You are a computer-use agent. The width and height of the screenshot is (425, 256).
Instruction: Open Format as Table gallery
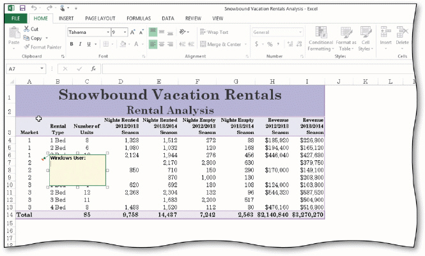coord(346,39)
